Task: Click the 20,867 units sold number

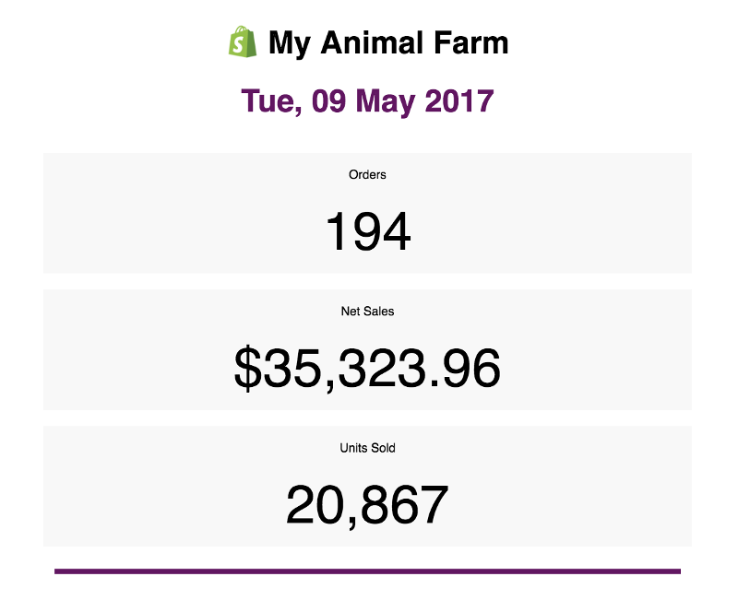Action: (x=367, y=505)
